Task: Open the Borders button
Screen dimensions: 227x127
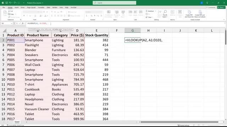Action: [x=35, y=16]
